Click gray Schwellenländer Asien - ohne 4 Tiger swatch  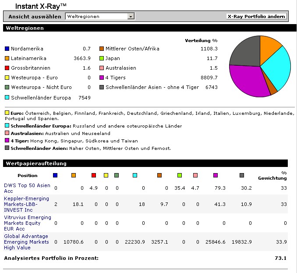[x=102, y=87]
